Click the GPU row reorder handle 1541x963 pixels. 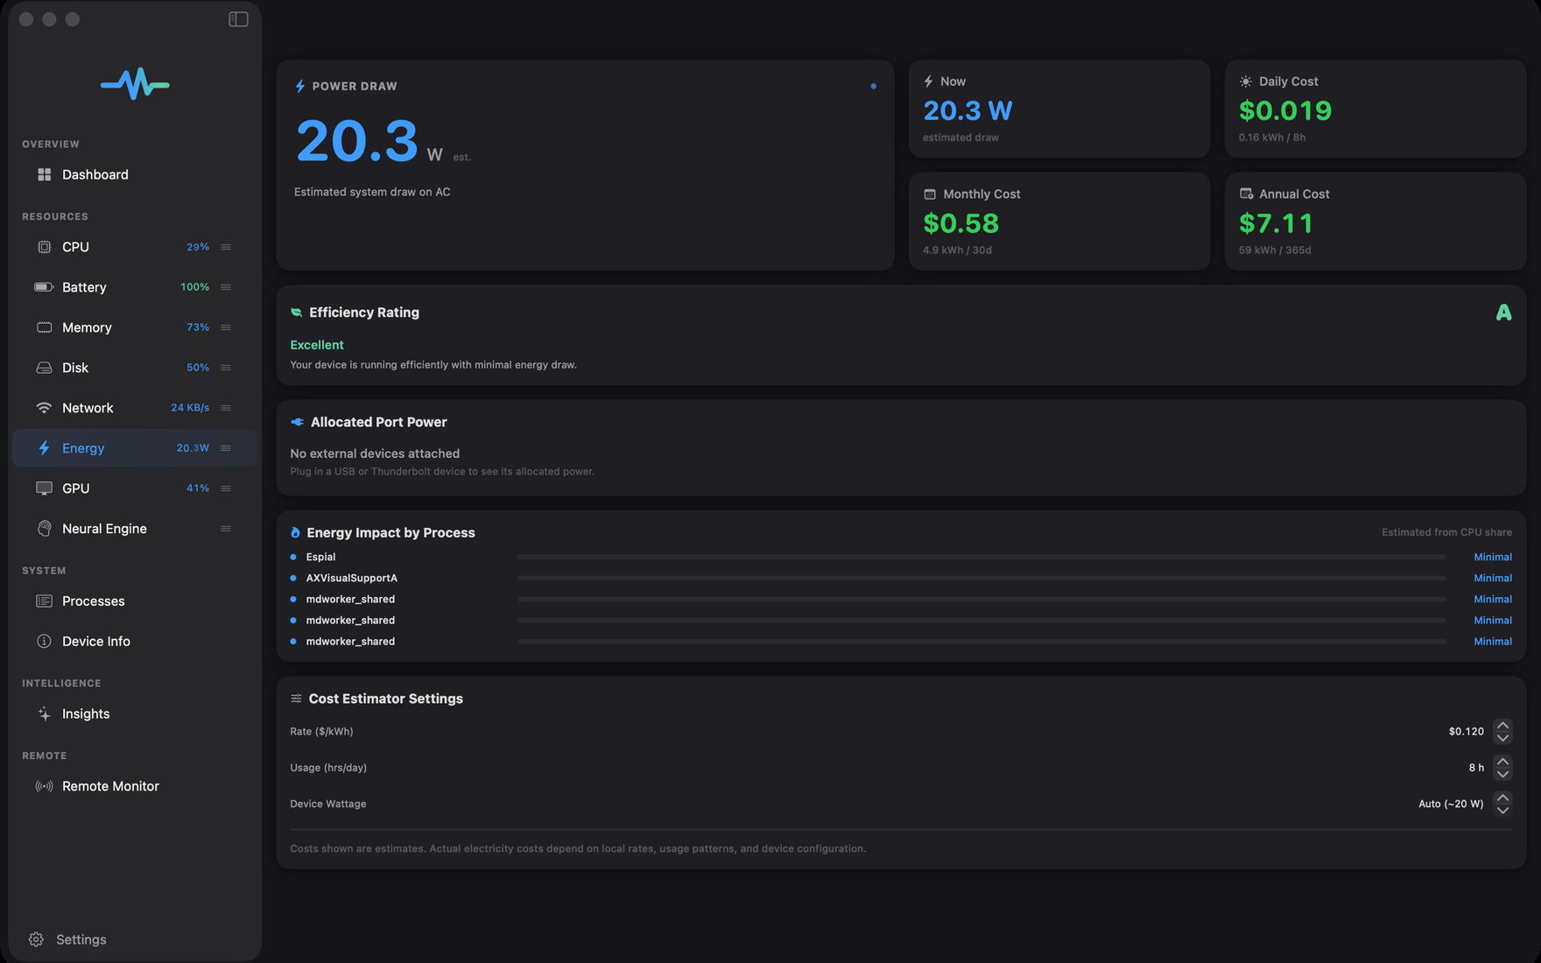coord(226,489)
